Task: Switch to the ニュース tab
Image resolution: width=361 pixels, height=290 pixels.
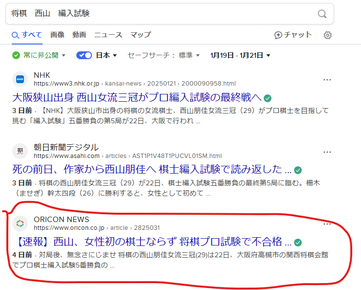Action: 108,35
